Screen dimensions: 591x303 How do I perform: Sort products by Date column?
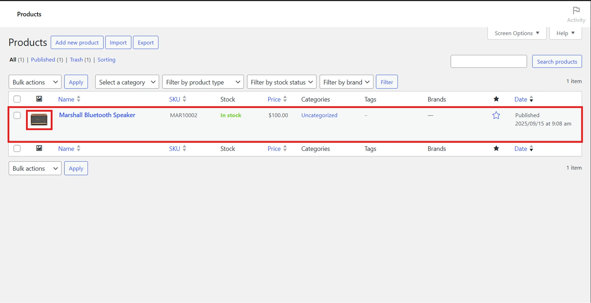521,99
